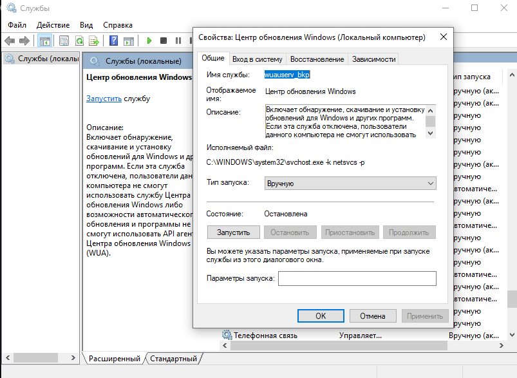The height and width of the screenshot is (378, 517).
Task: Toggle the show/hide console tree toolbar icon
Action: pos(44,41)
